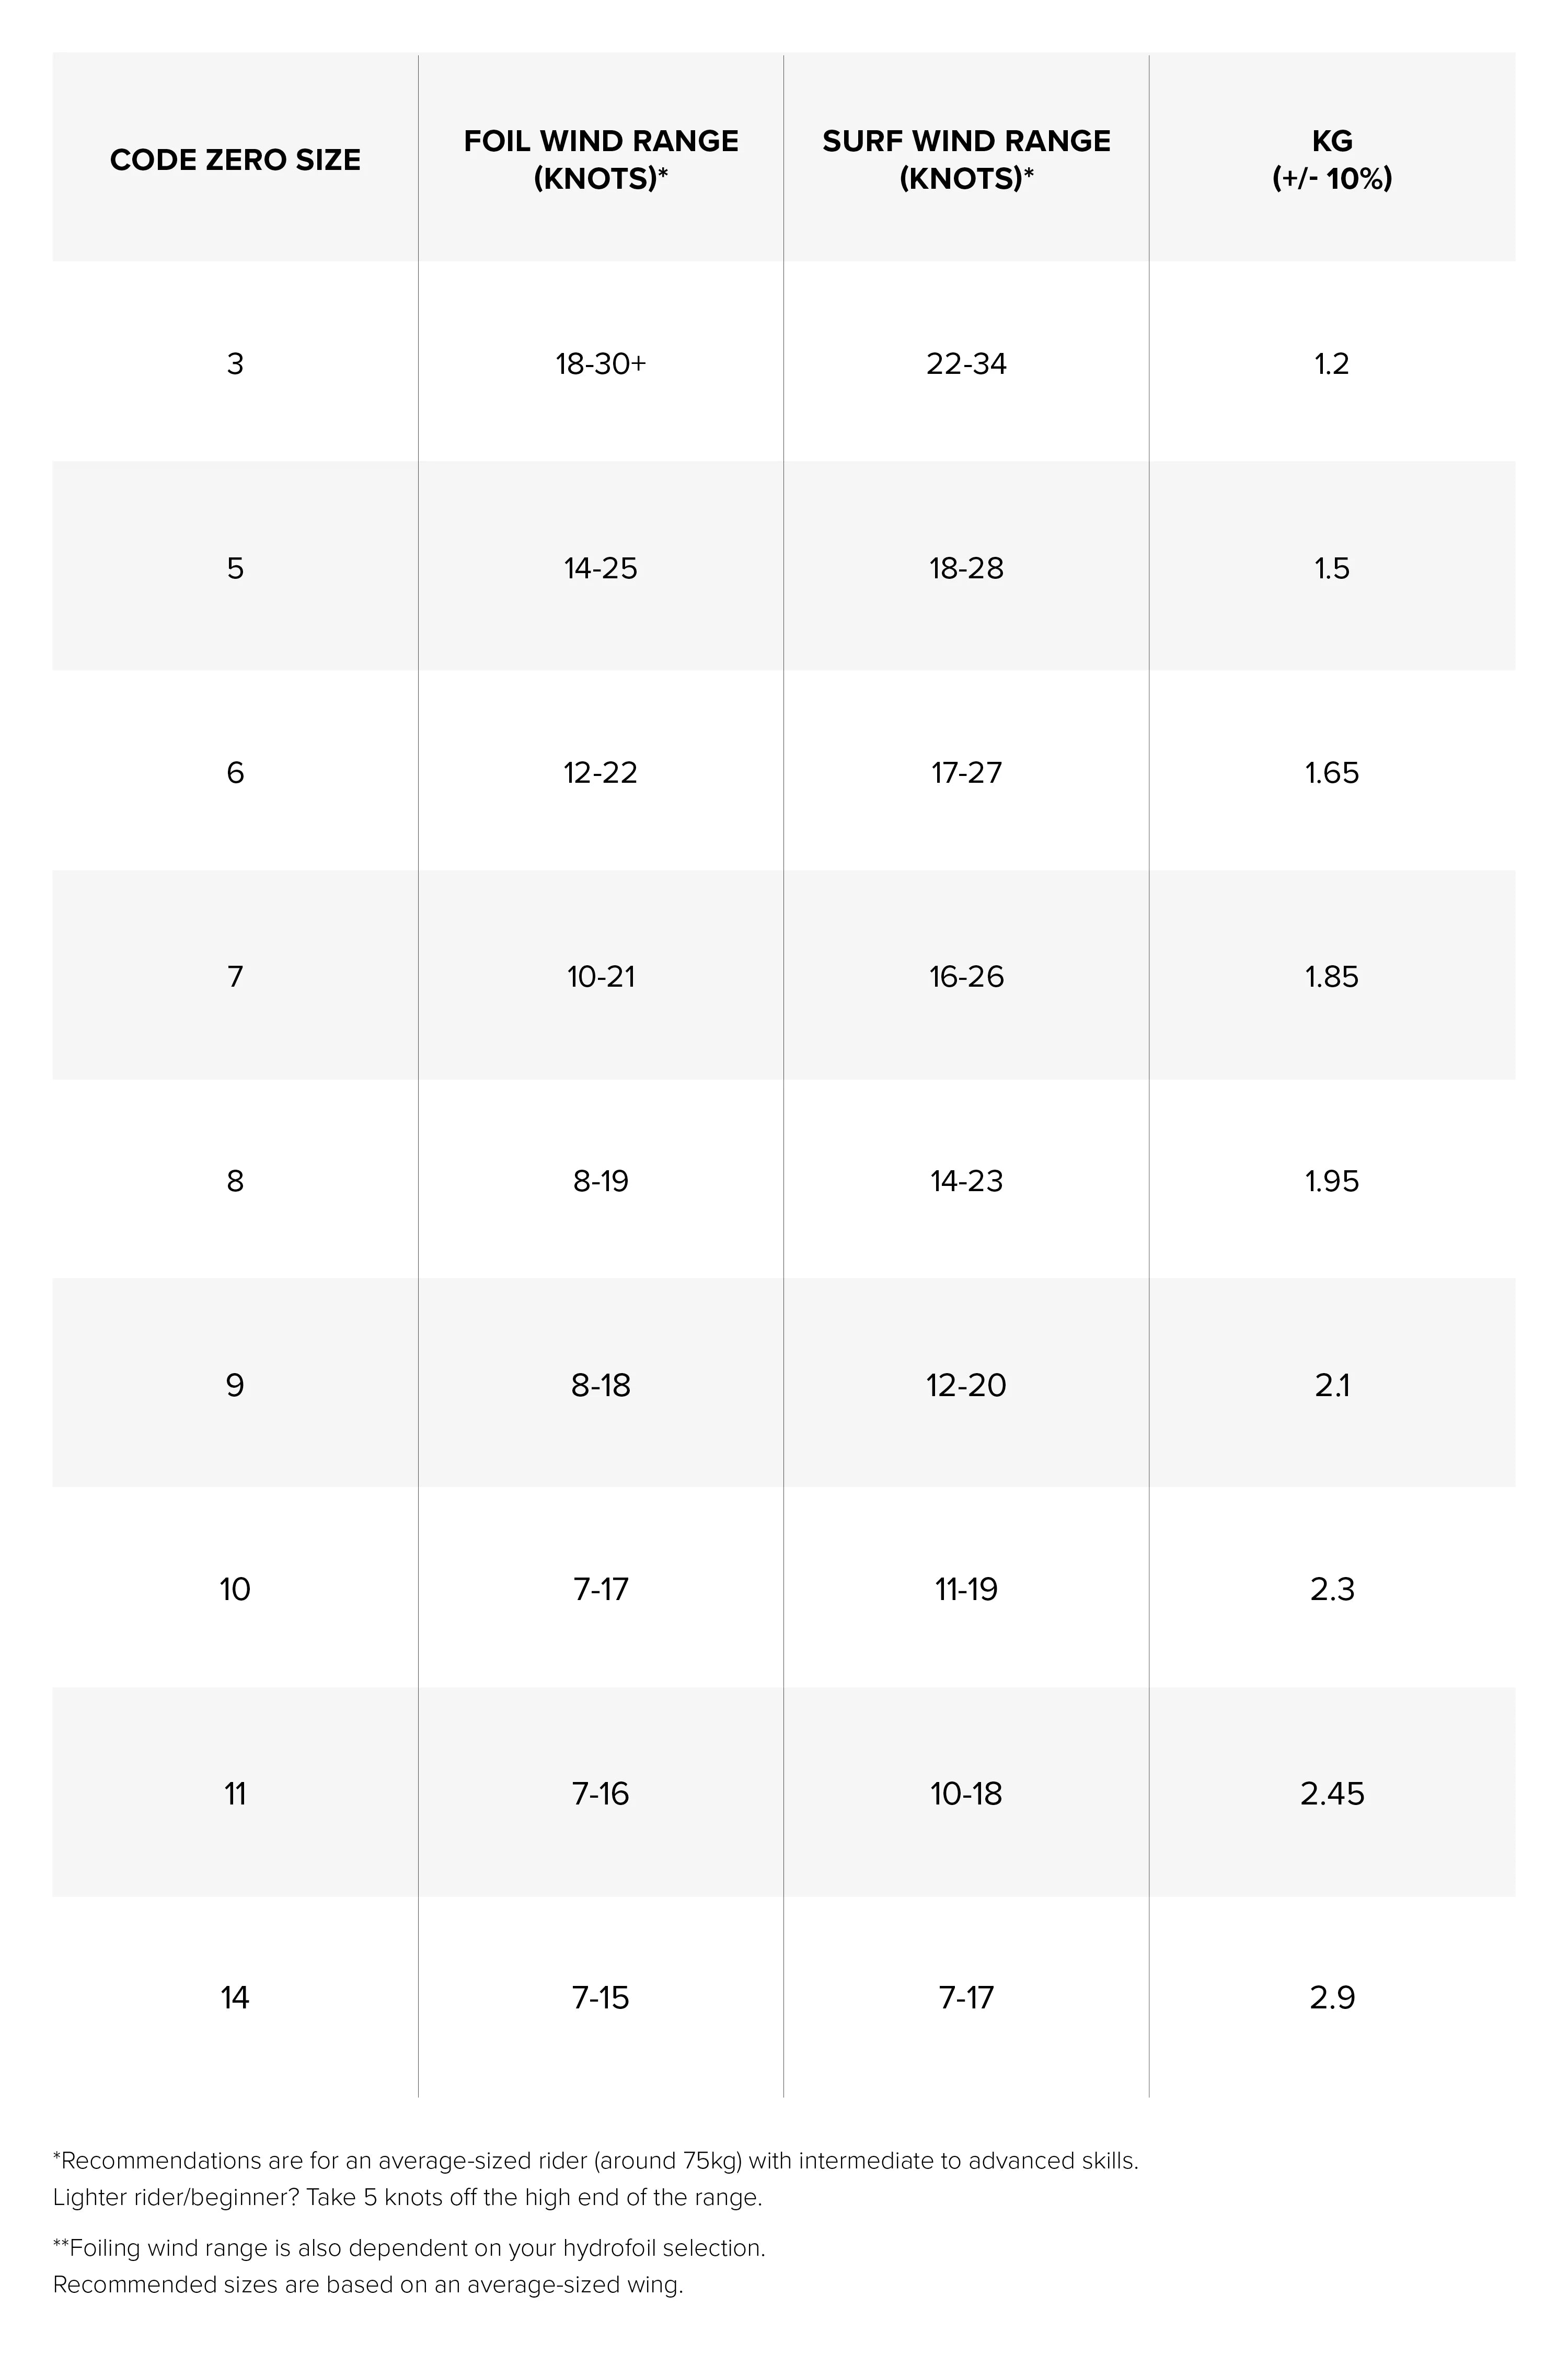Screen dimensions: 1568x2353
Task: Click the 14-23 surf wind range cell
Action: (966, 1182)
